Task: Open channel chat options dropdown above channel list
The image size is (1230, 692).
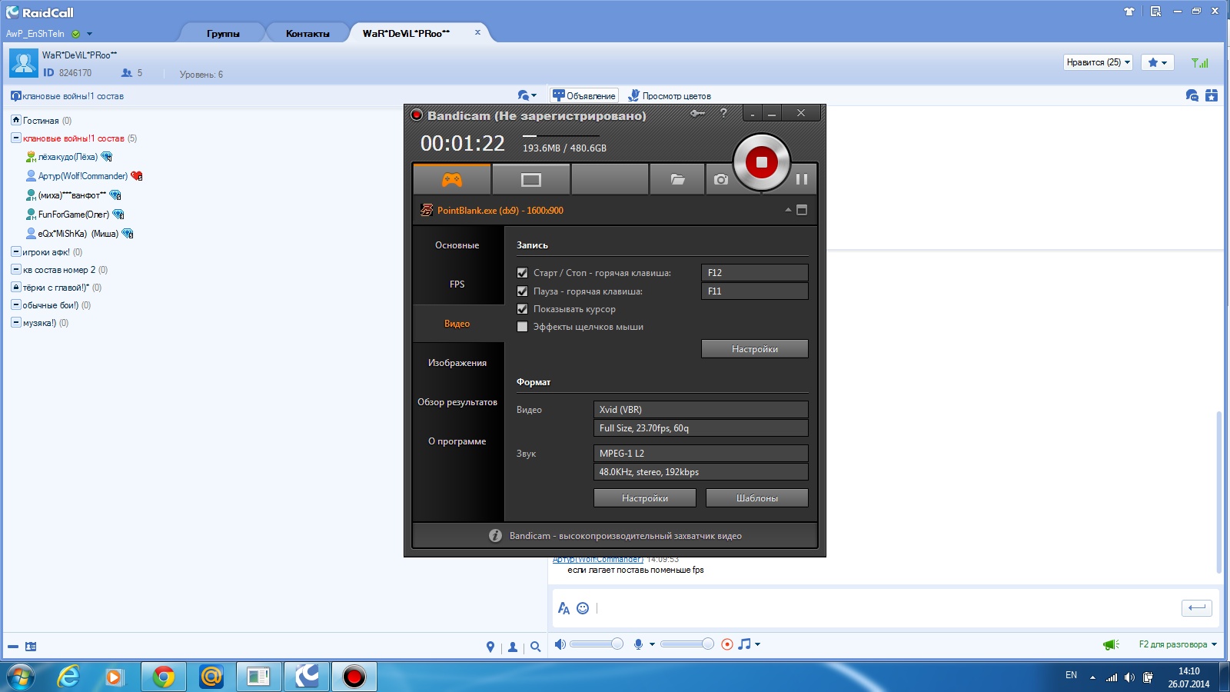Action: click(527, 95)
